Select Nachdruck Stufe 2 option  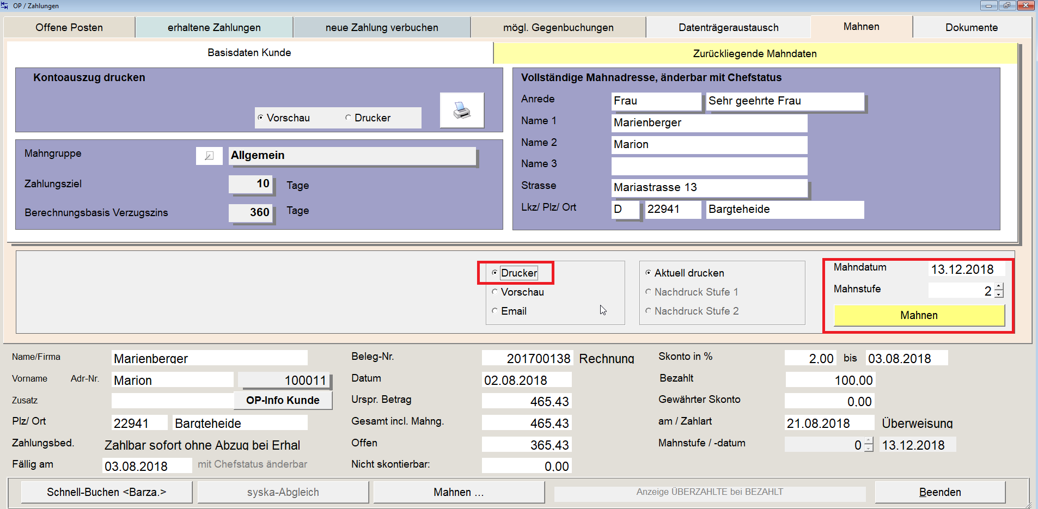[692, 311]
